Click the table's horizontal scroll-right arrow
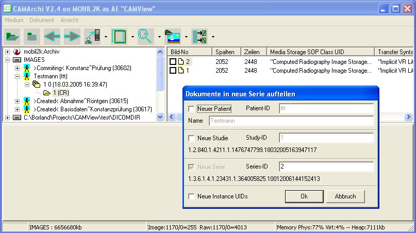The height and width of the screenshot is (233, 416). click(408, 117)
